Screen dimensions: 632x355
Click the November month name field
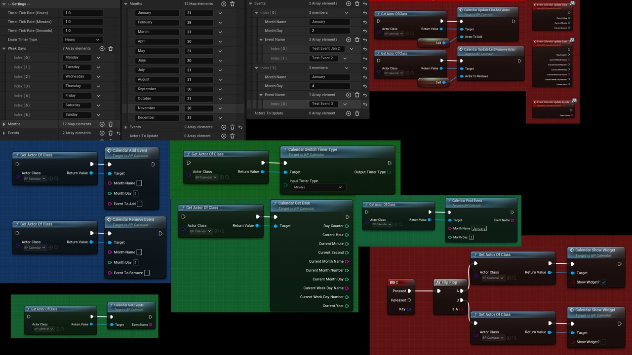pyautogui.click(x=157, y=108)
